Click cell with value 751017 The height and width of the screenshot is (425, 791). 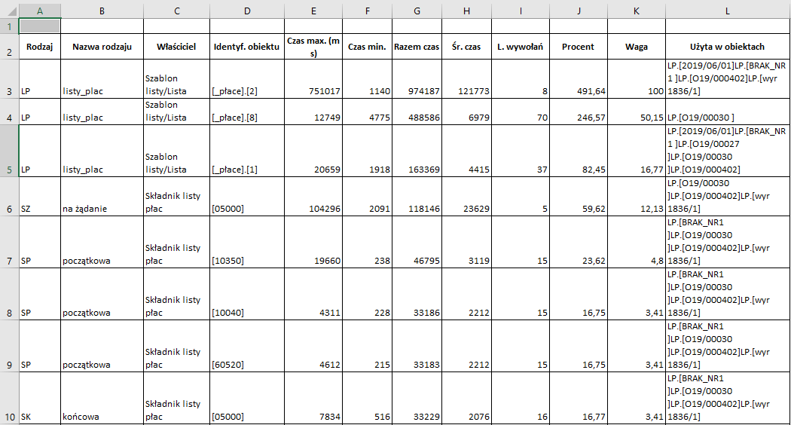coord(313,78)
